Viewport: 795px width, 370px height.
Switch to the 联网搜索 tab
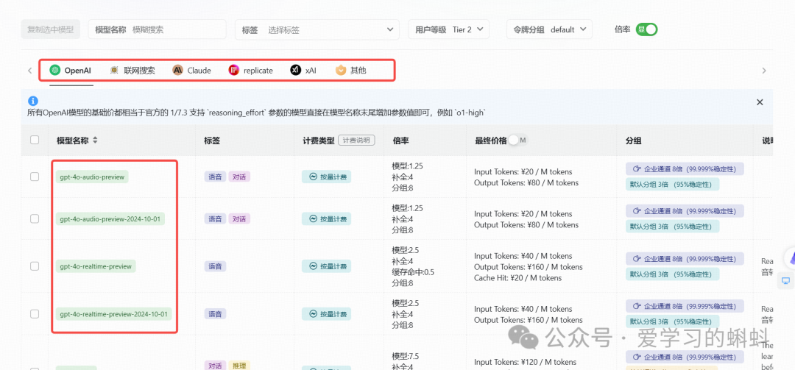tap(132, 71)
